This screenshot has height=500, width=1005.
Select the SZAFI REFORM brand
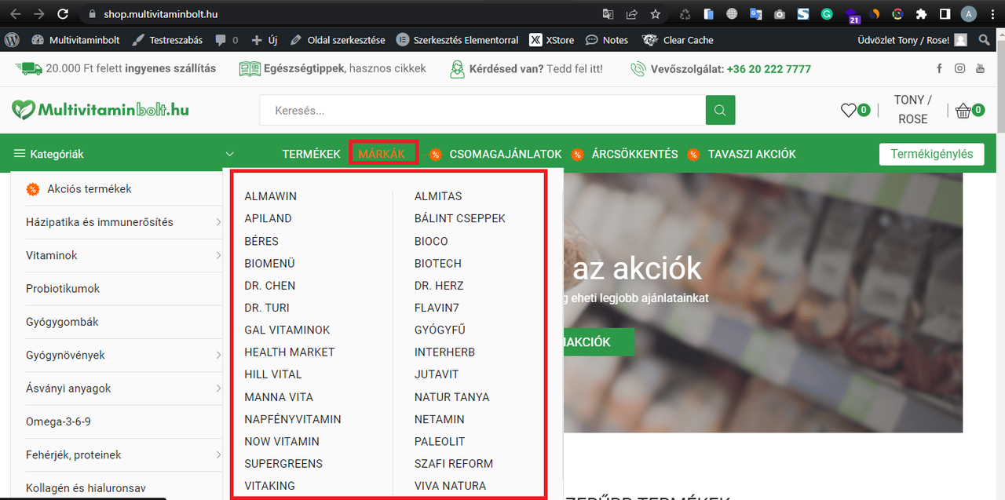[453, 463]
